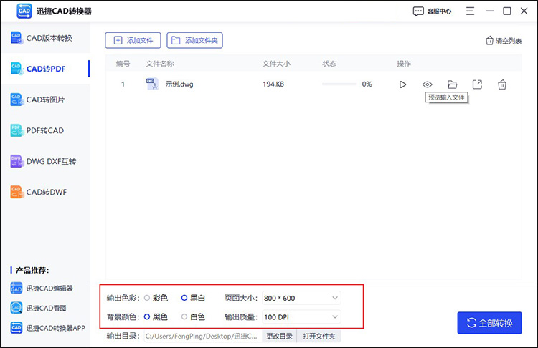
Task: Preview input file with the eye icon
Action: tap(428, 84)
